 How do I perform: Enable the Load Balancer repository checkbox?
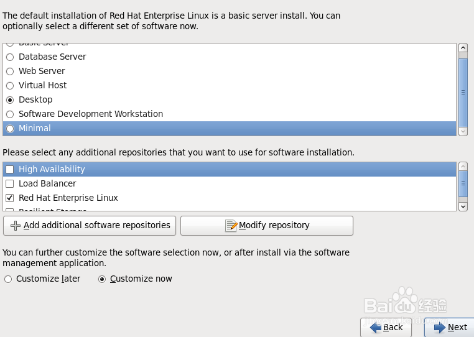click(x=10, y=183)
